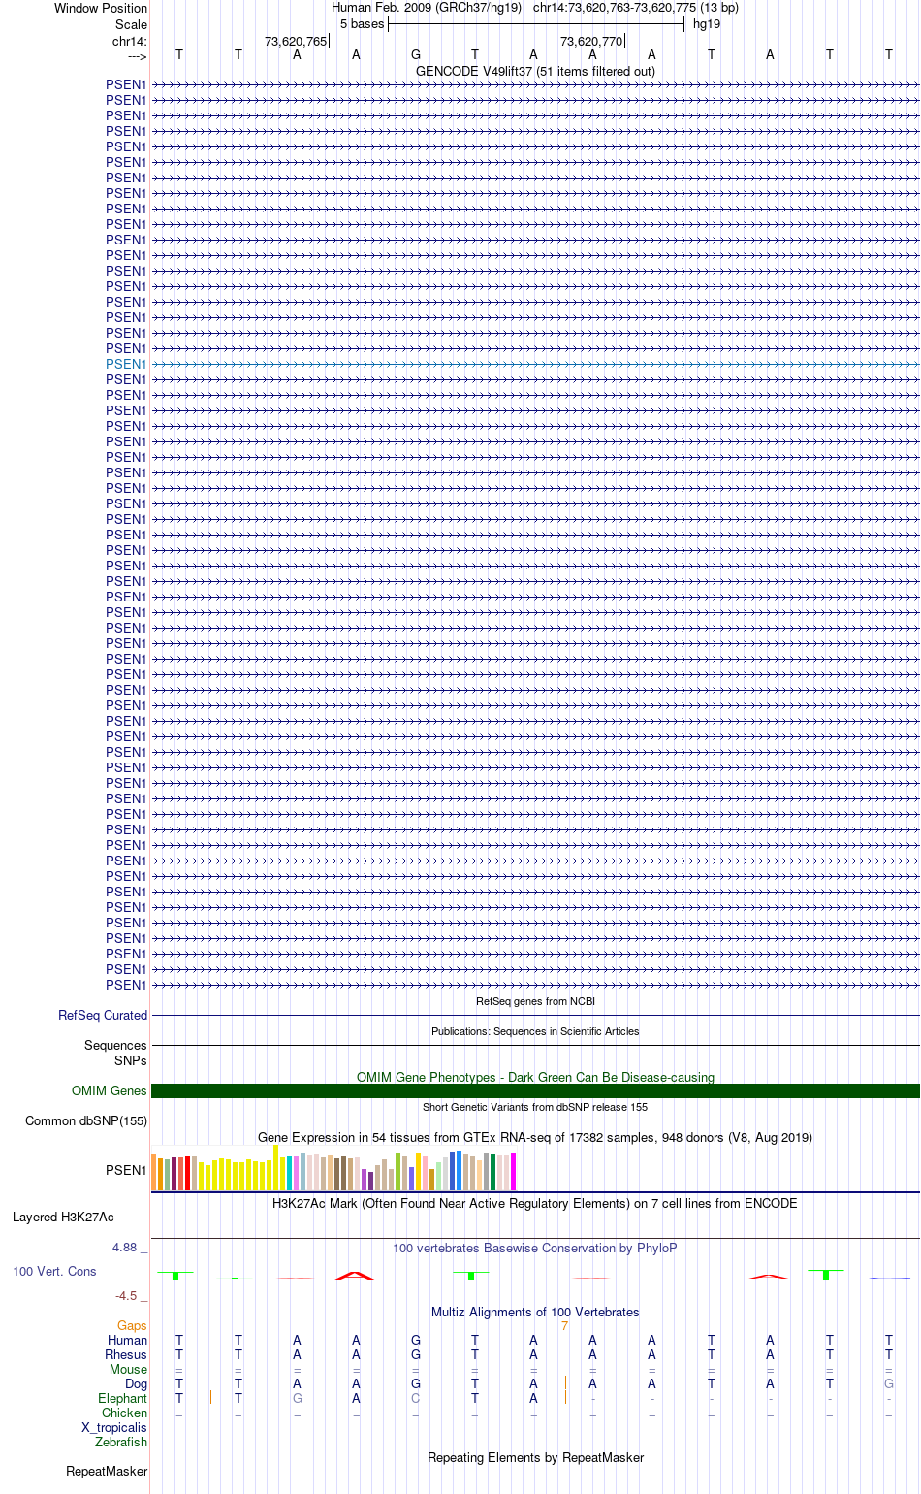Click the GTEx PSEN1 expression bar chart
Image resolution: width=921 pixels, height=1494 pixels.
[333, 1168]
